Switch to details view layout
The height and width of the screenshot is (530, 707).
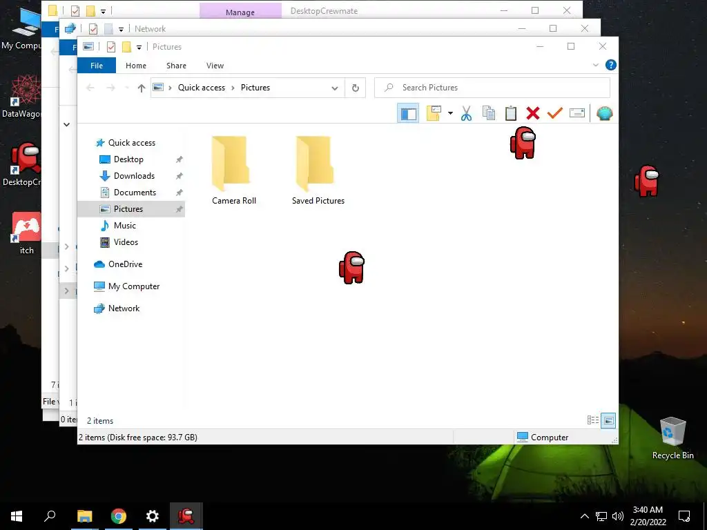coord(593,420)
